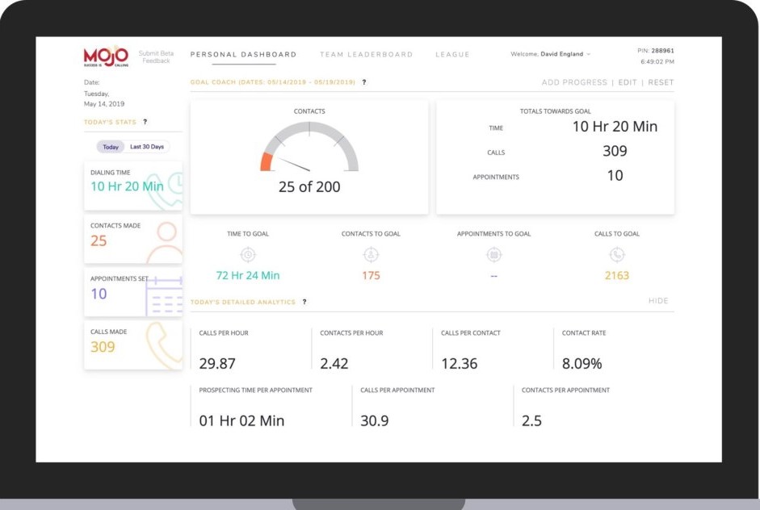Select the Personal Dashboard tab
This screenshot has height=510, width=760.
click(x=243, y=54)
